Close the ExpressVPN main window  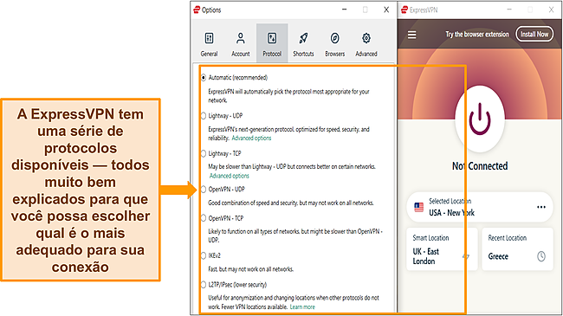click(x=551, y=10)
